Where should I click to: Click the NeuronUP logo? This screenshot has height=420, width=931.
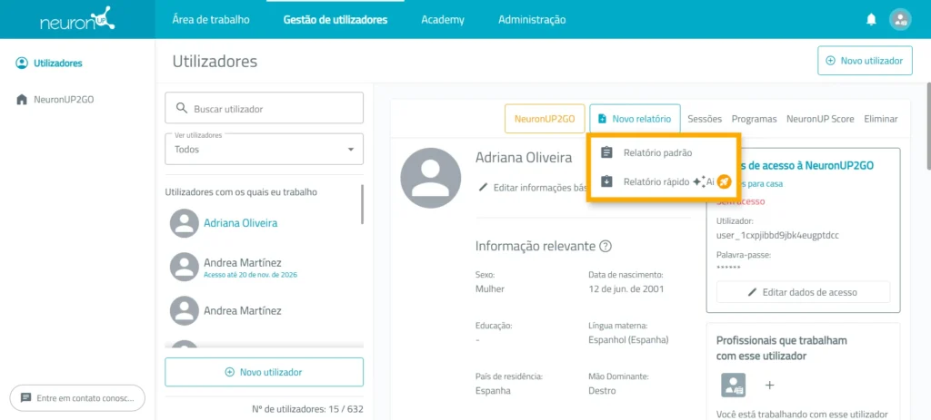tap(77, 19)
